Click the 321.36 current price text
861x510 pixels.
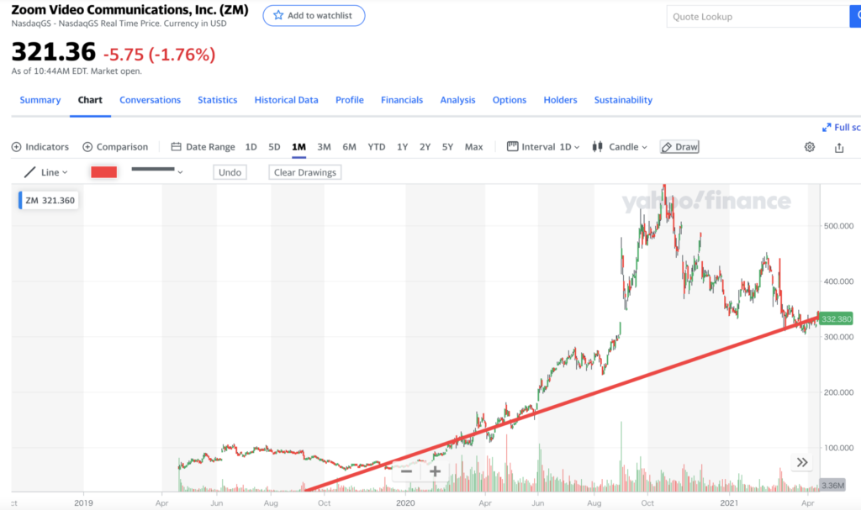point(54,52)
